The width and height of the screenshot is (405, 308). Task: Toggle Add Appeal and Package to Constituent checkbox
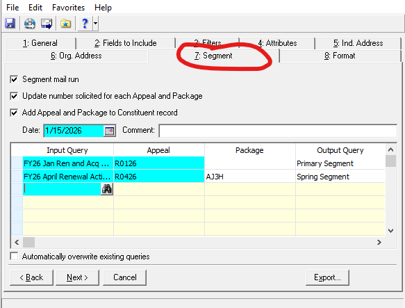pyautogui.click(x=14, y=113)
